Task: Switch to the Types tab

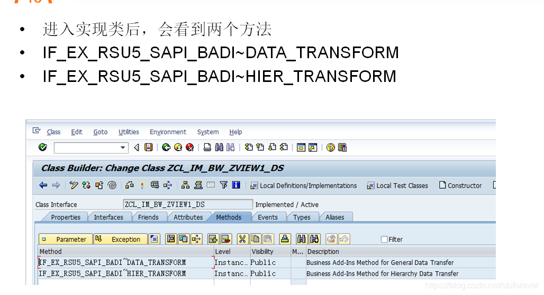Action: pos(302,217)
